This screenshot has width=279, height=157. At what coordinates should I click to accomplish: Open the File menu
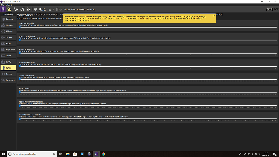[x=2, y=5]
